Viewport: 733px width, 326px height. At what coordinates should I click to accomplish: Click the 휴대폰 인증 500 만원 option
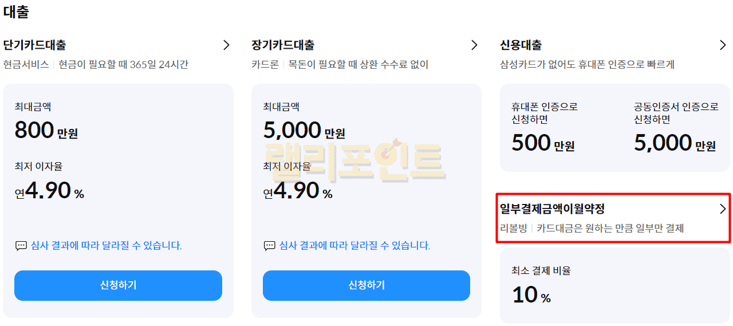(x=543, y=142)
